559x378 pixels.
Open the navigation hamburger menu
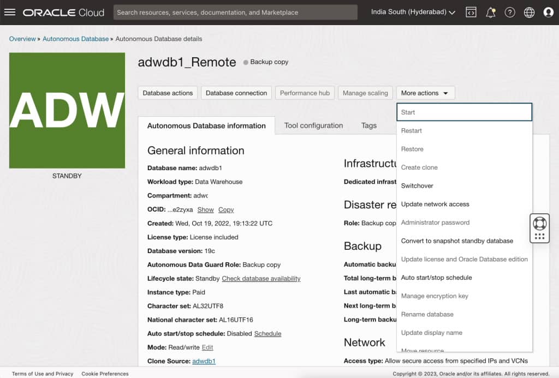click(10, 12)
